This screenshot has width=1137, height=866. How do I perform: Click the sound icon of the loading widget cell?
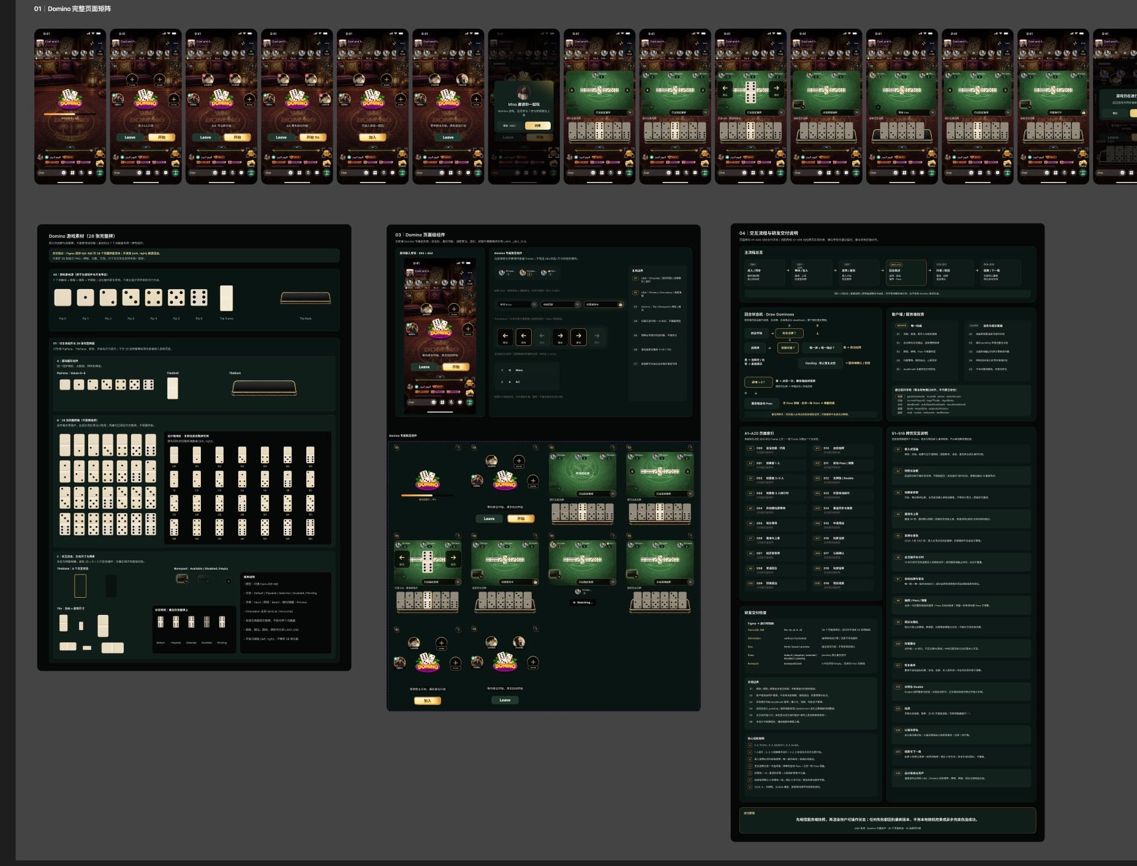pos(396,448)
